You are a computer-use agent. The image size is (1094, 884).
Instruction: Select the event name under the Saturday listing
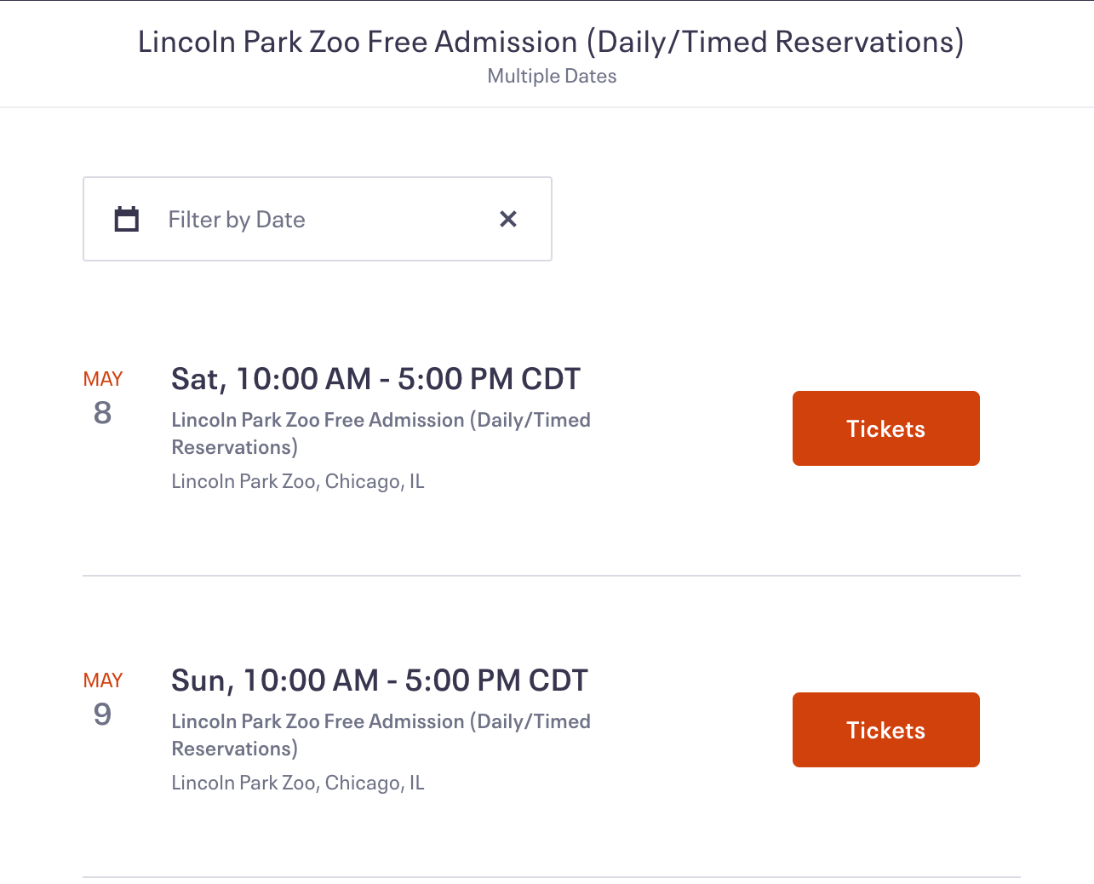click(381, 433)
